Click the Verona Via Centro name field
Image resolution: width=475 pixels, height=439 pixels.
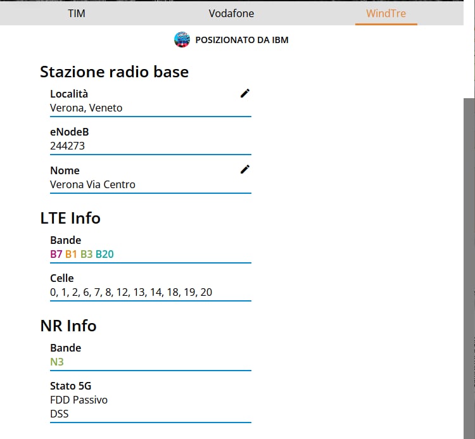pyautogui.click(x=92, y=184)
